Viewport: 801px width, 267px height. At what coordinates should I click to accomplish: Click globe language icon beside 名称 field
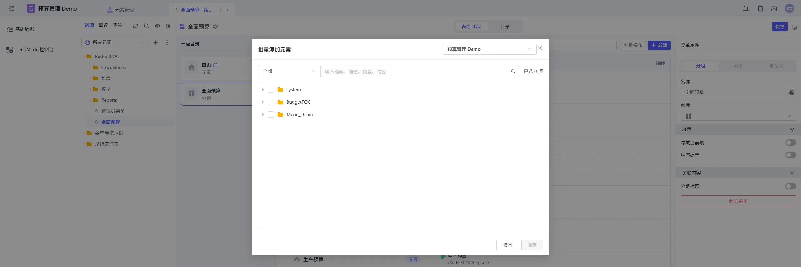click(x=792, y=92)
